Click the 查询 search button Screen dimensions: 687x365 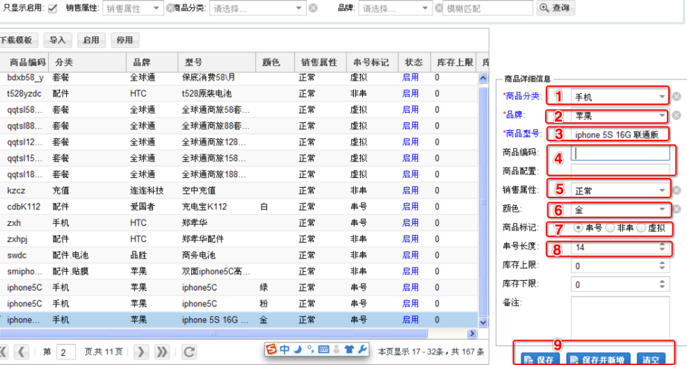coord(555,8)
